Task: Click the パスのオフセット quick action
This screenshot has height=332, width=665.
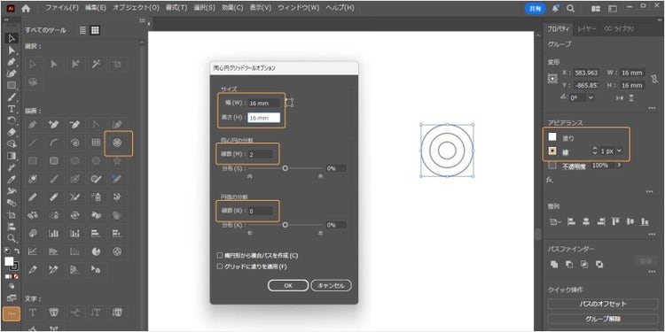Action: click(603, 304)
